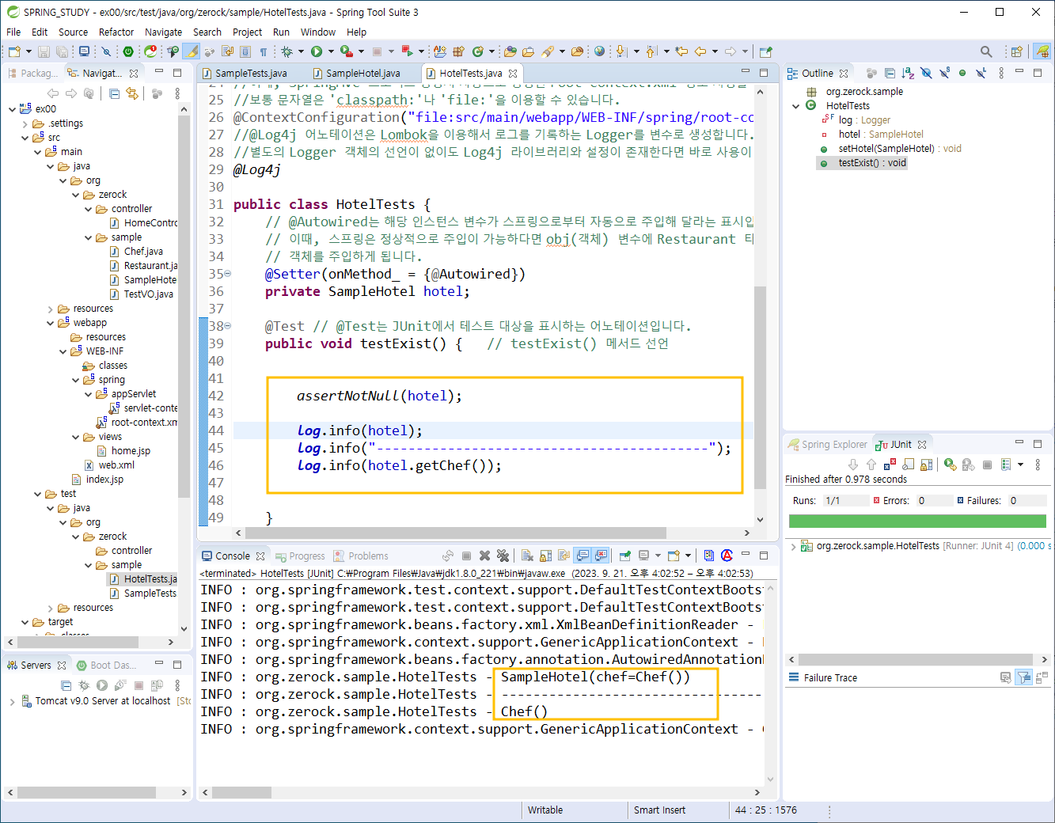This screenshot has width=1055, height=823.
Task: Rerun the test in JUnit panel
Action: click(x=950, y=465)
